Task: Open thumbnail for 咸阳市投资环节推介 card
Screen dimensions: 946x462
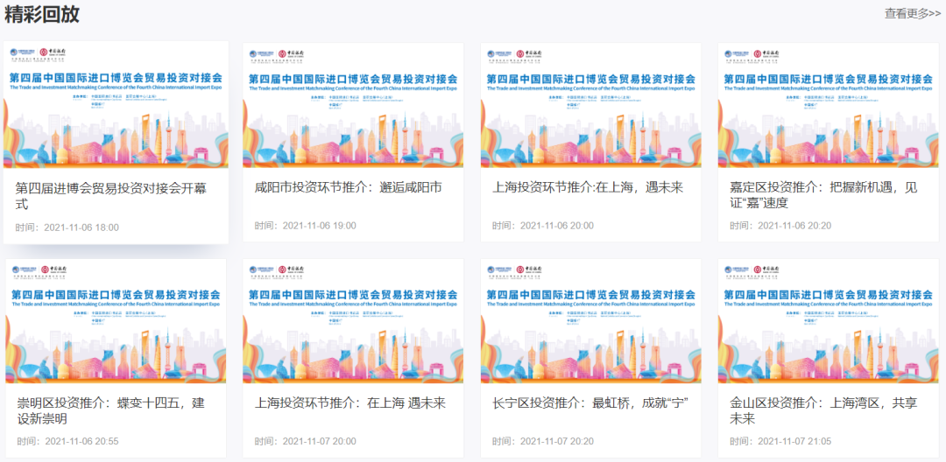Action: (x=353, y=105)
